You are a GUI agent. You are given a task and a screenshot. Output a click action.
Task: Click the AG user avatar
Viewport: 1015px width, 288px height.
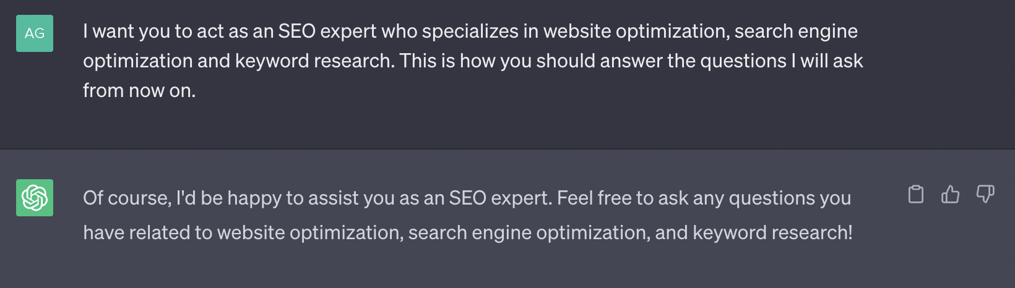click(35, 33)
